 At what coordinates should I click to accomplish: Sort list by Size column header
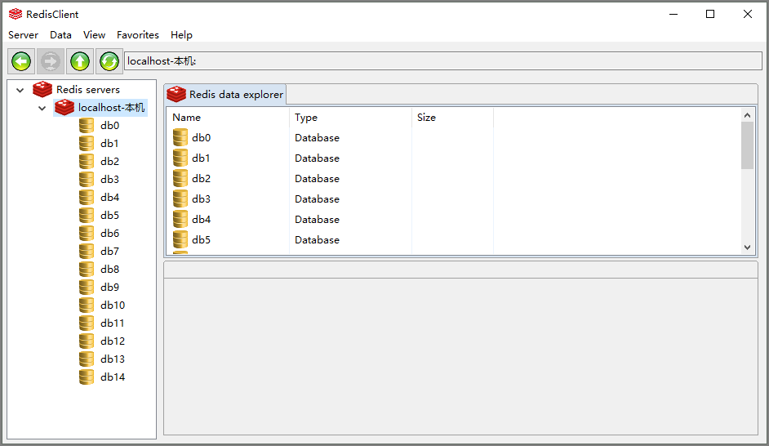tap(452, 118)
